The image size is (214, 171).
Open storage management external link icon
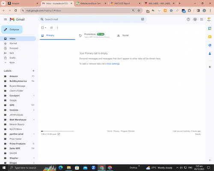pyautogui.click(x=59, y=134)
